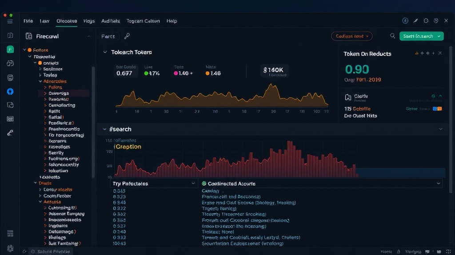Click the Sotellle orange link

tap(361, 109)
